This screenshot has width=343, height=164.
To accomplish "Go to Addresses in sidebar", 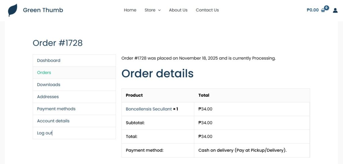I will pyautogui.click(x=48, y=97).
